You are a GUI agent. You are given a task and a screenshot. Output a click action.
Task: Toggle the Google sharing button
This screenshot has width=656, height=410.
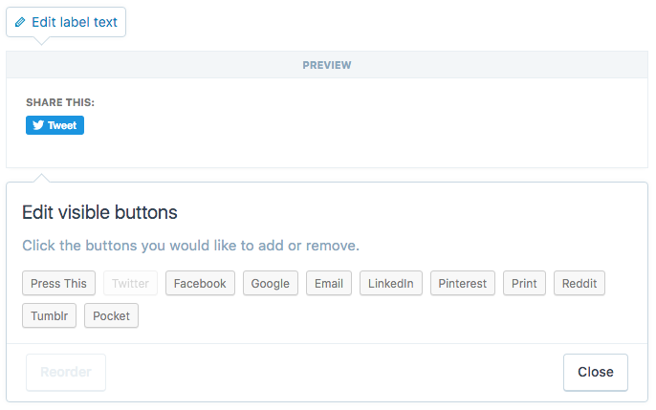[x=271, y=283]
